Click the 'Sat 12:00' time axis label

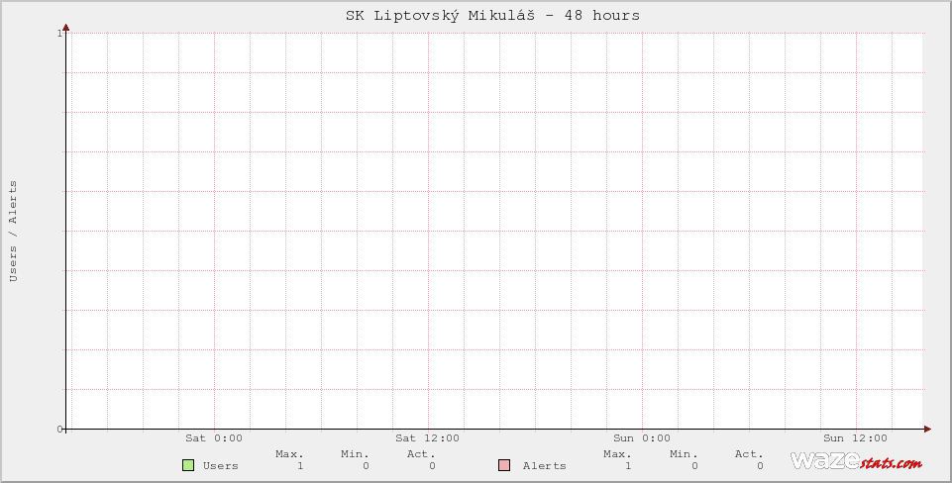click(x=427, y=438)
